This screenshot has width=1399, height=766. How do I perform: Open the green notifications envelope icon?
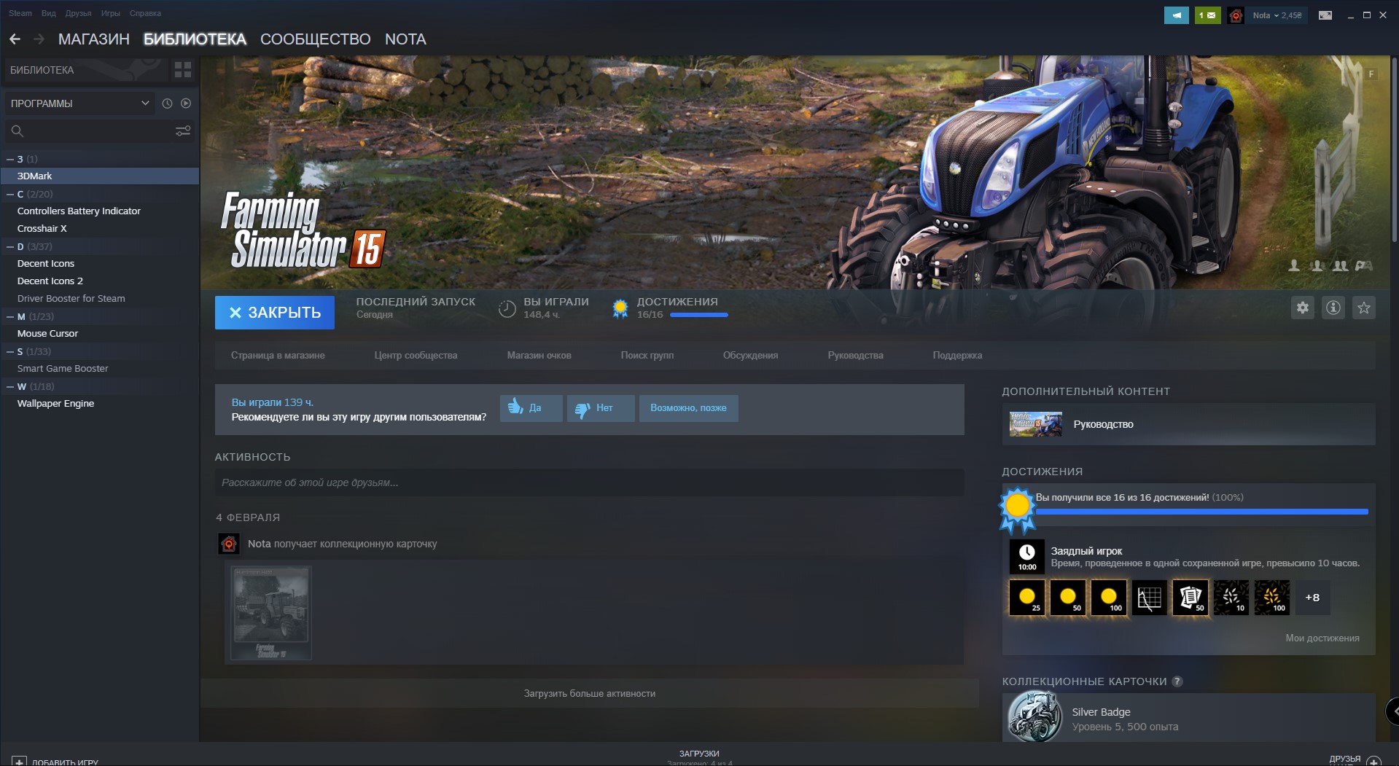pyautogui.click(x=1207, y=15)
